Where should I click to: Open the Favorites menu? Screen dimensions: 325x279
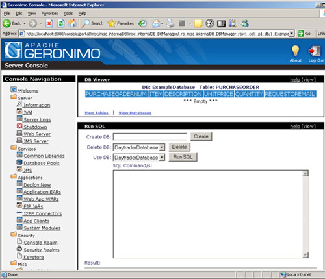click(x=49, y=14)
